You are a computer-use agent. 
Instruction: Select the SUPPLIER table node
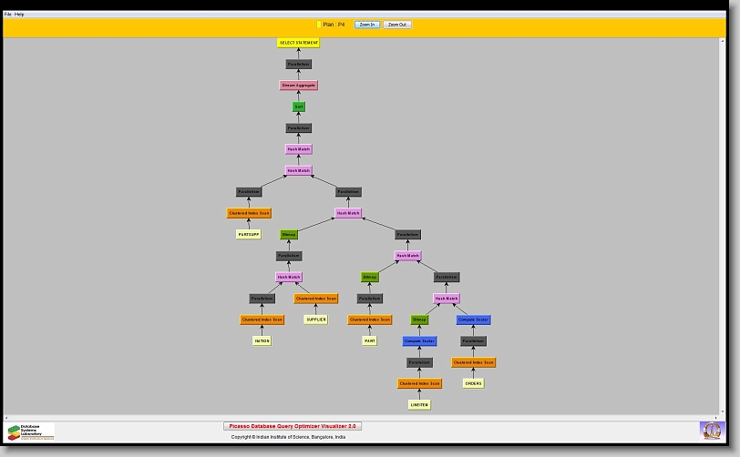click(x=315, y=320)
